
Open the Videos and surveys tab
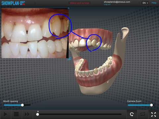tap(79, 3)
